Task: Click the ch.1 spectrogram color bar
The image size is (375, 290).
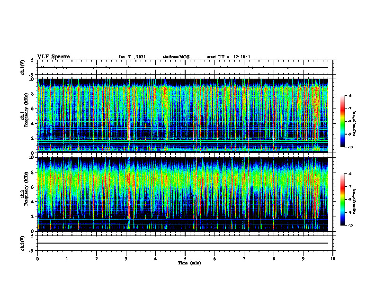Action: [342, 121]
